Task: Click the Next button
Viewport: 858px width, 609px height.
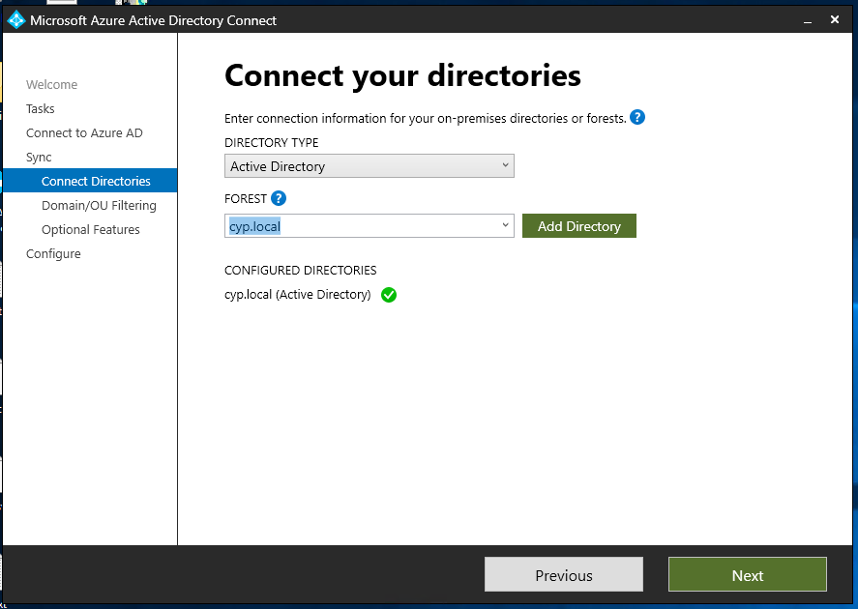Action: click(748, 574)
